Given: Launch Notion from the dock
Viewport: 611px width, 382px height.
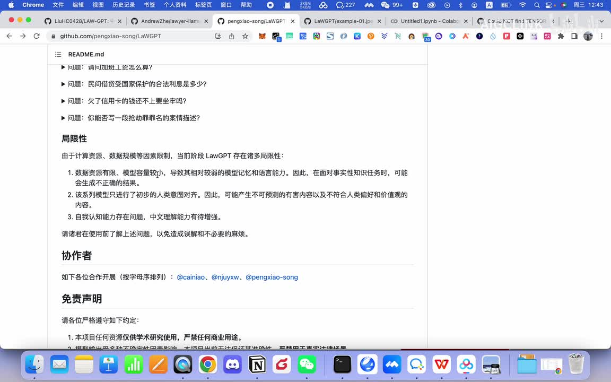Looking at the screenshot, I should 257,364.
